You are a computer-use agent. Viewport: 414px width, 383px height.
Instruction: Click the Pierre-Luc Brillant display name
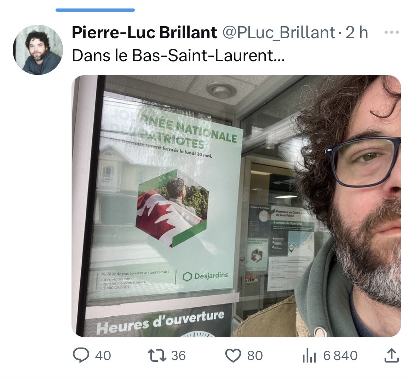[x=144, y=33]
